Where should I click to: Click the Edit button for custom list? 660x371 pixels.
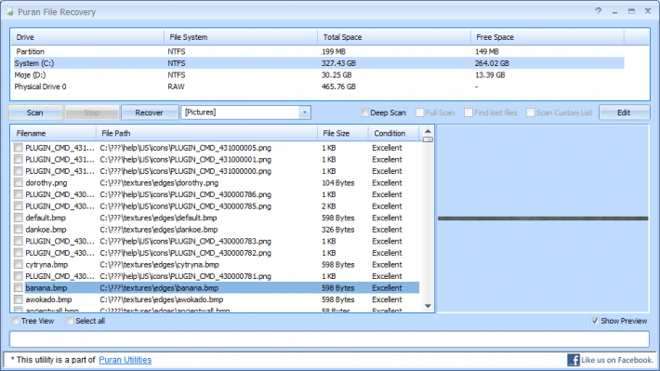pyautogui.click(x=624, y=113)
